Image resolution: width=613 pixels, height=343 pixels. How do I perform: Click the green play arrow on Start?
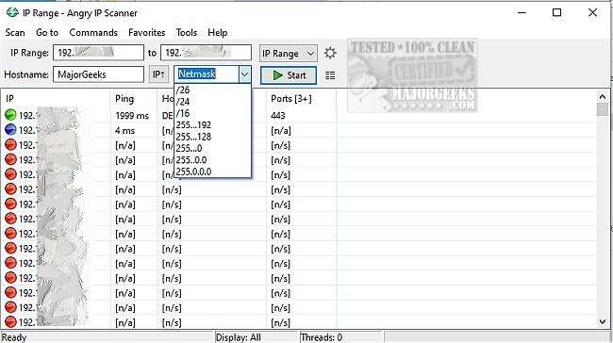pos(277,75)
